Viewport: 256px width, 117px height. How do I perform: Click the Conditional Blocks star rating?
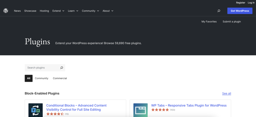click(55, 114)
